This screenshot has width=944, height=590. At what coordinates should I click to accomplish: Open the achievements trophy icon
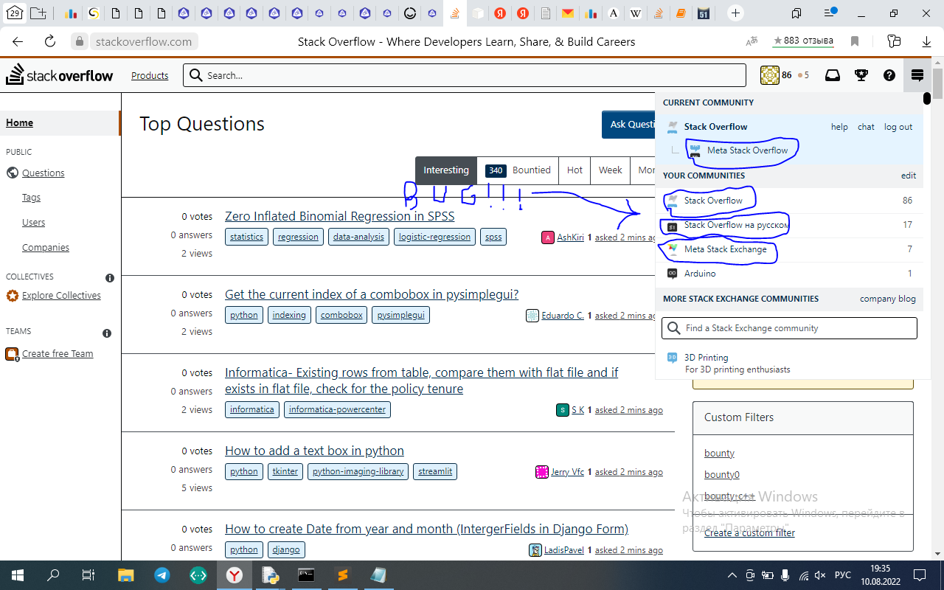(x=861, y=75)
